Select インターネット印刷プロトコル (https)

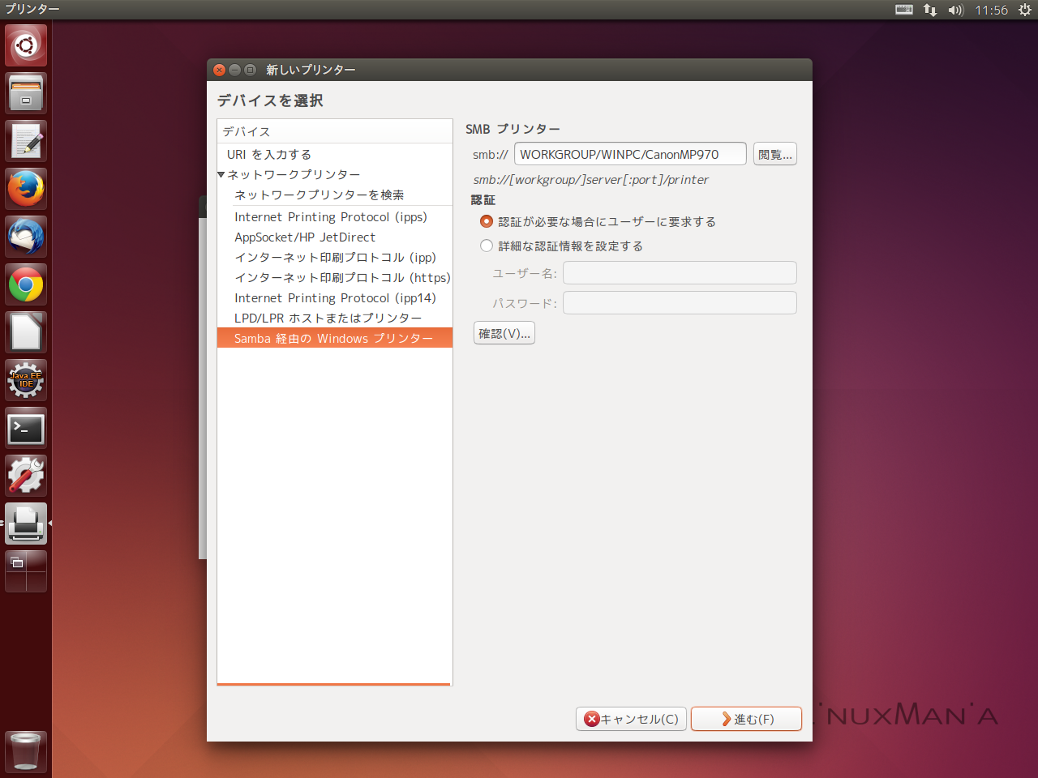tap(335, 278)
